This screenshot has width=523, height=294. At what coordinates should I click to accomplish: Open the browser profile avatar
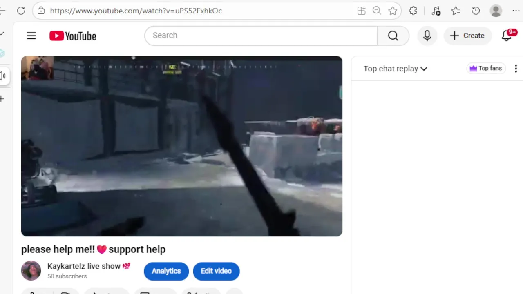coord(496,11)
